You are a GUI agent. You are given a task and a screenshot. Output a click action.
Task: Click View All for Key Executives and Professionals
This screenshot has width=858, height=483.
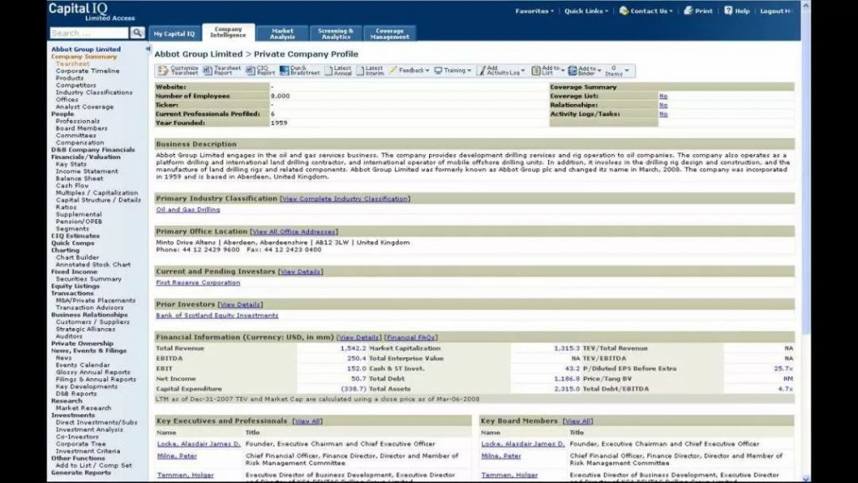tap(307, 421)
